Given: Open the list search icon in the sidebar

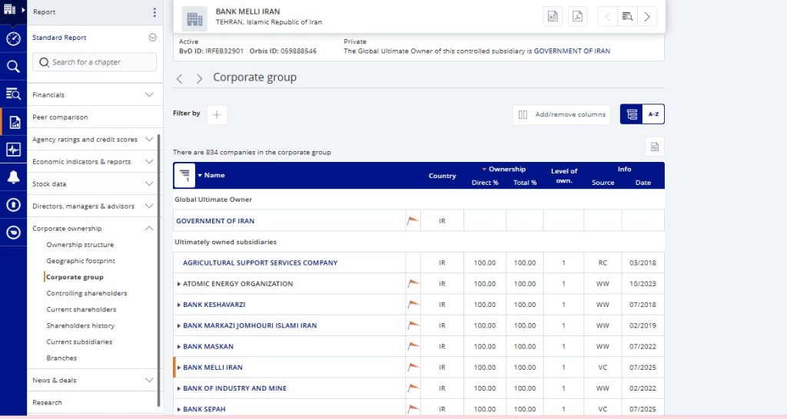Looking at the screenshot, I should coord(13,94).
